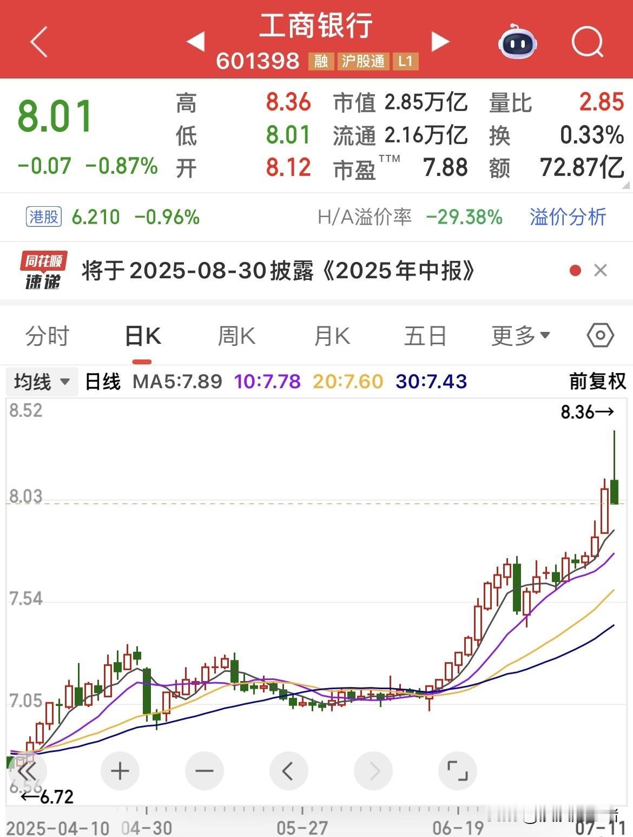Tap the 日线 label
The image size is (633, 837).
[x=103, y=382]
